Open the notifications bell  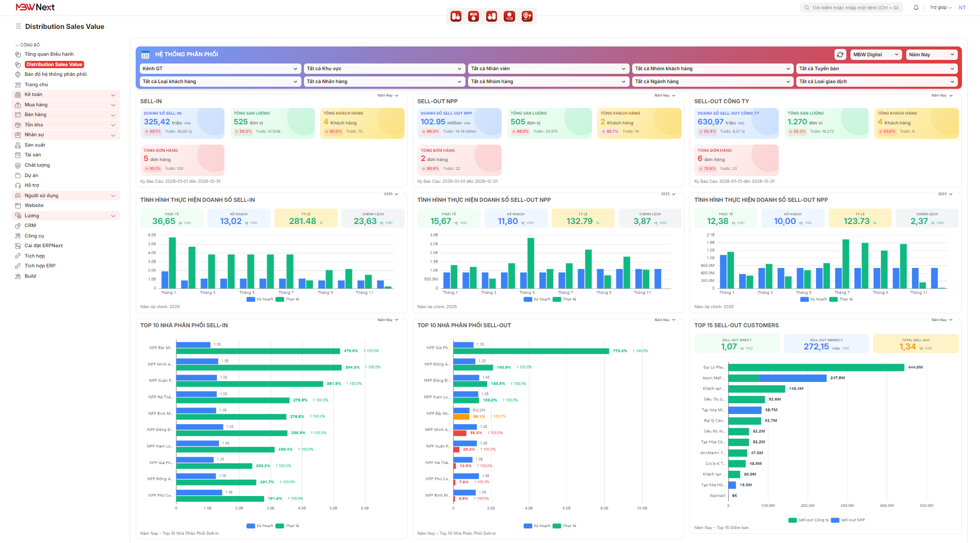[916, 8]
